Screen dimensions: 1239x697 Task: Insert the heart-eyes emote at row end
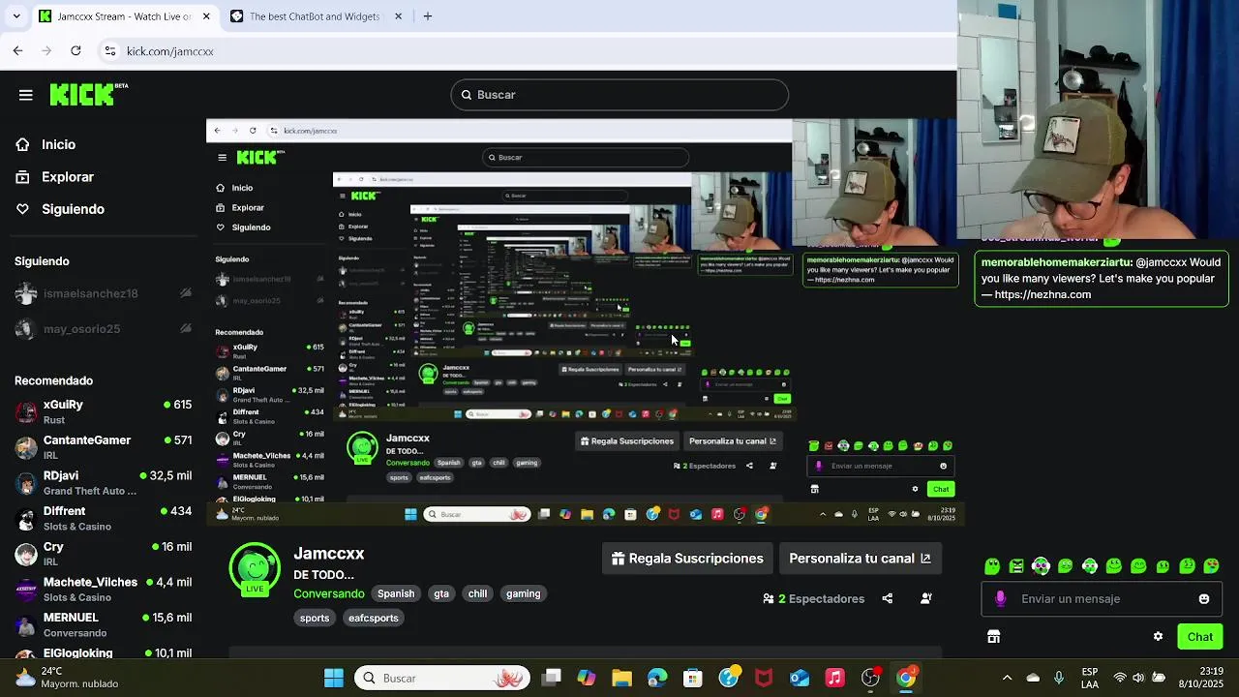pos(1211,566)
